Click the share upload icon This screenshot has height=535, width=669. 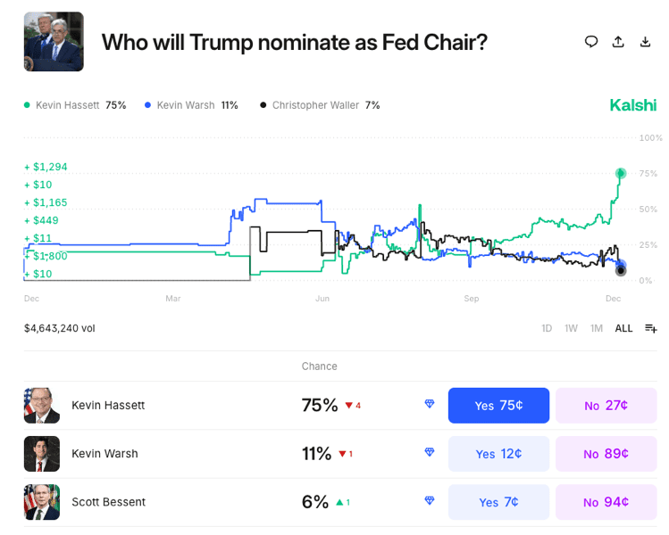tap(618, 42)
